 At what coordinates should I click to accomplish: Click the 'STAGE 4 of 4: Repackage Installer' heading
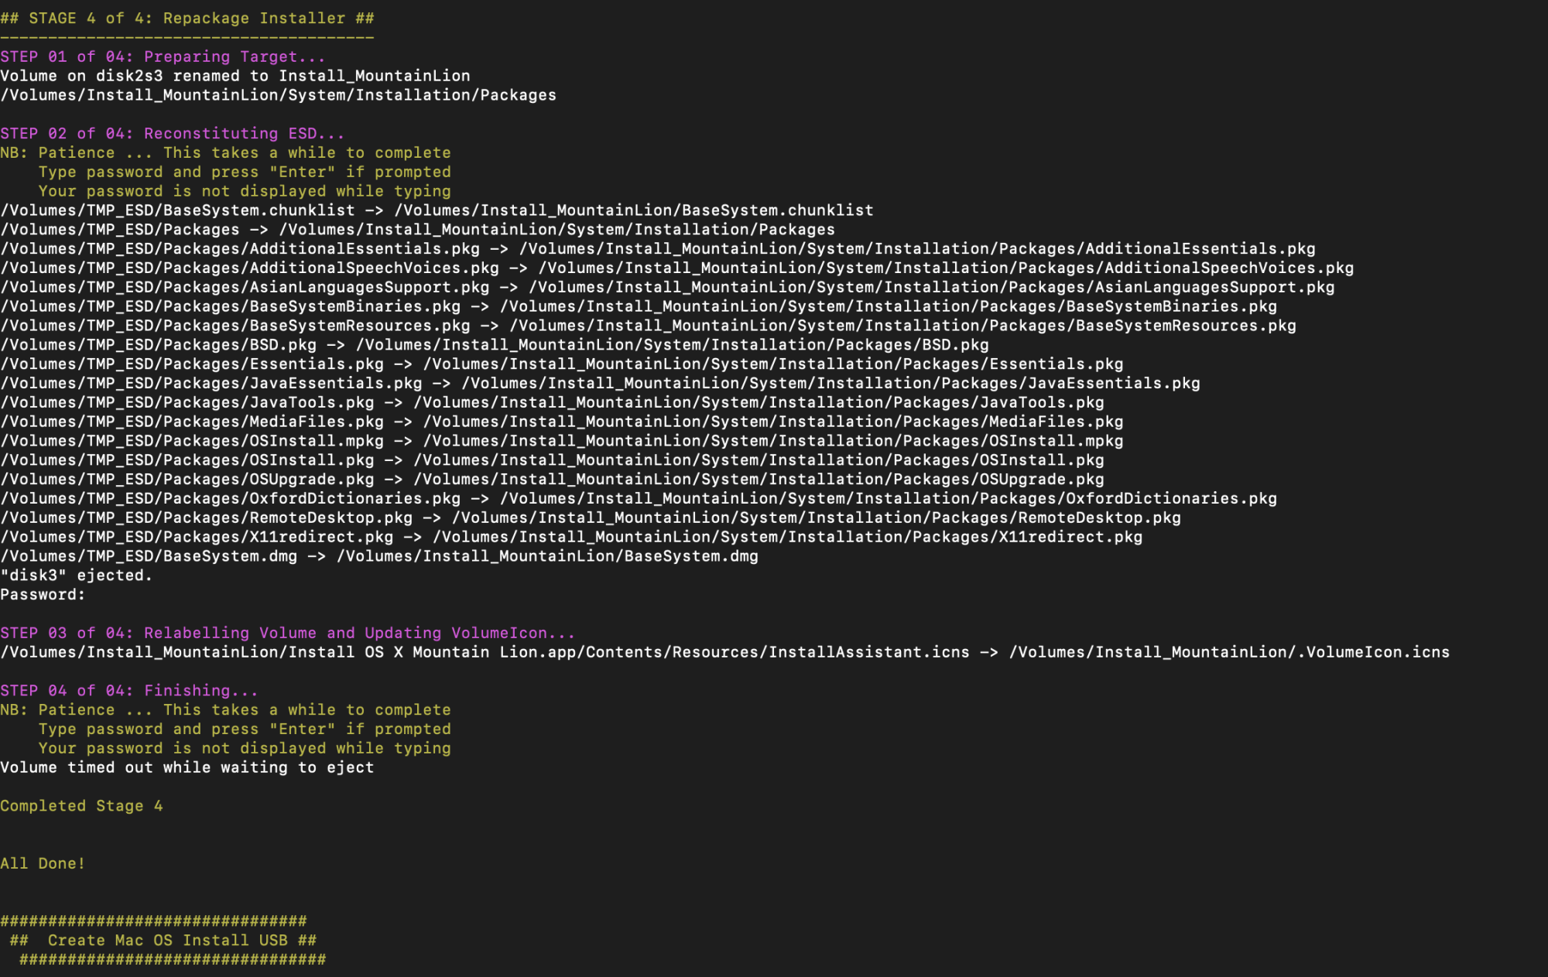(x=187, y=18)
